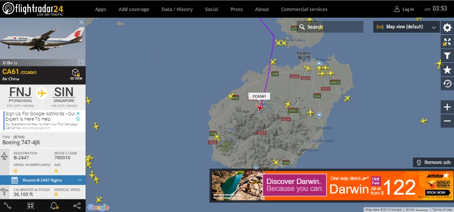Select the red CCA061 aircraft on map
Viewport: 454px width, 212px height.
(x=260, y=107)
